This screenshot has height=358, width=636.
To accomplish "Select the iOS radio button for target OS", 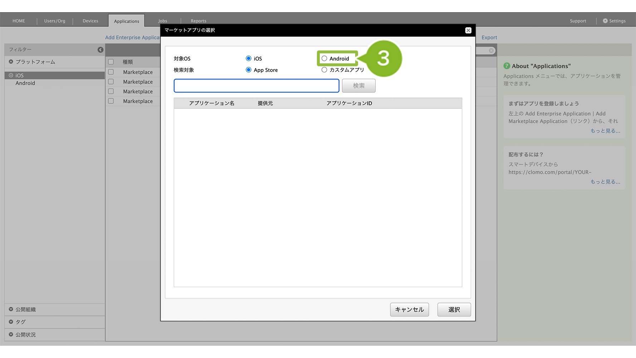I will pyautogui.click(x=249, y=58).
